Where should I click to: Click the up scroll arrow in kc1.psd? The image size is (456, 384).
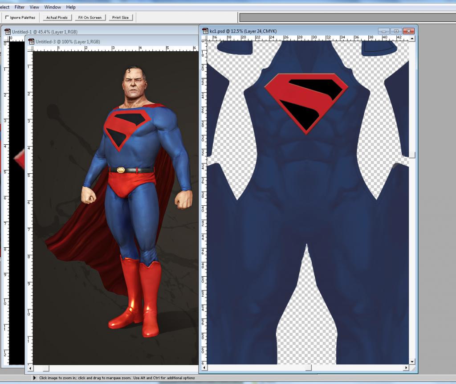coord(412,38)
